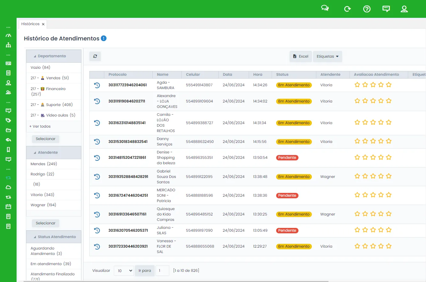
Task: Open history icon for Danny Serviços row
Action: pyautogui.click(x=97, y=142)
